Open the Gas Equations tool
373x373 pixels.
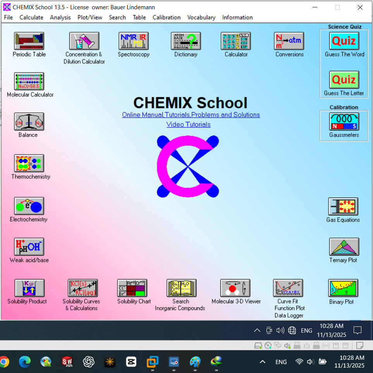343,206
